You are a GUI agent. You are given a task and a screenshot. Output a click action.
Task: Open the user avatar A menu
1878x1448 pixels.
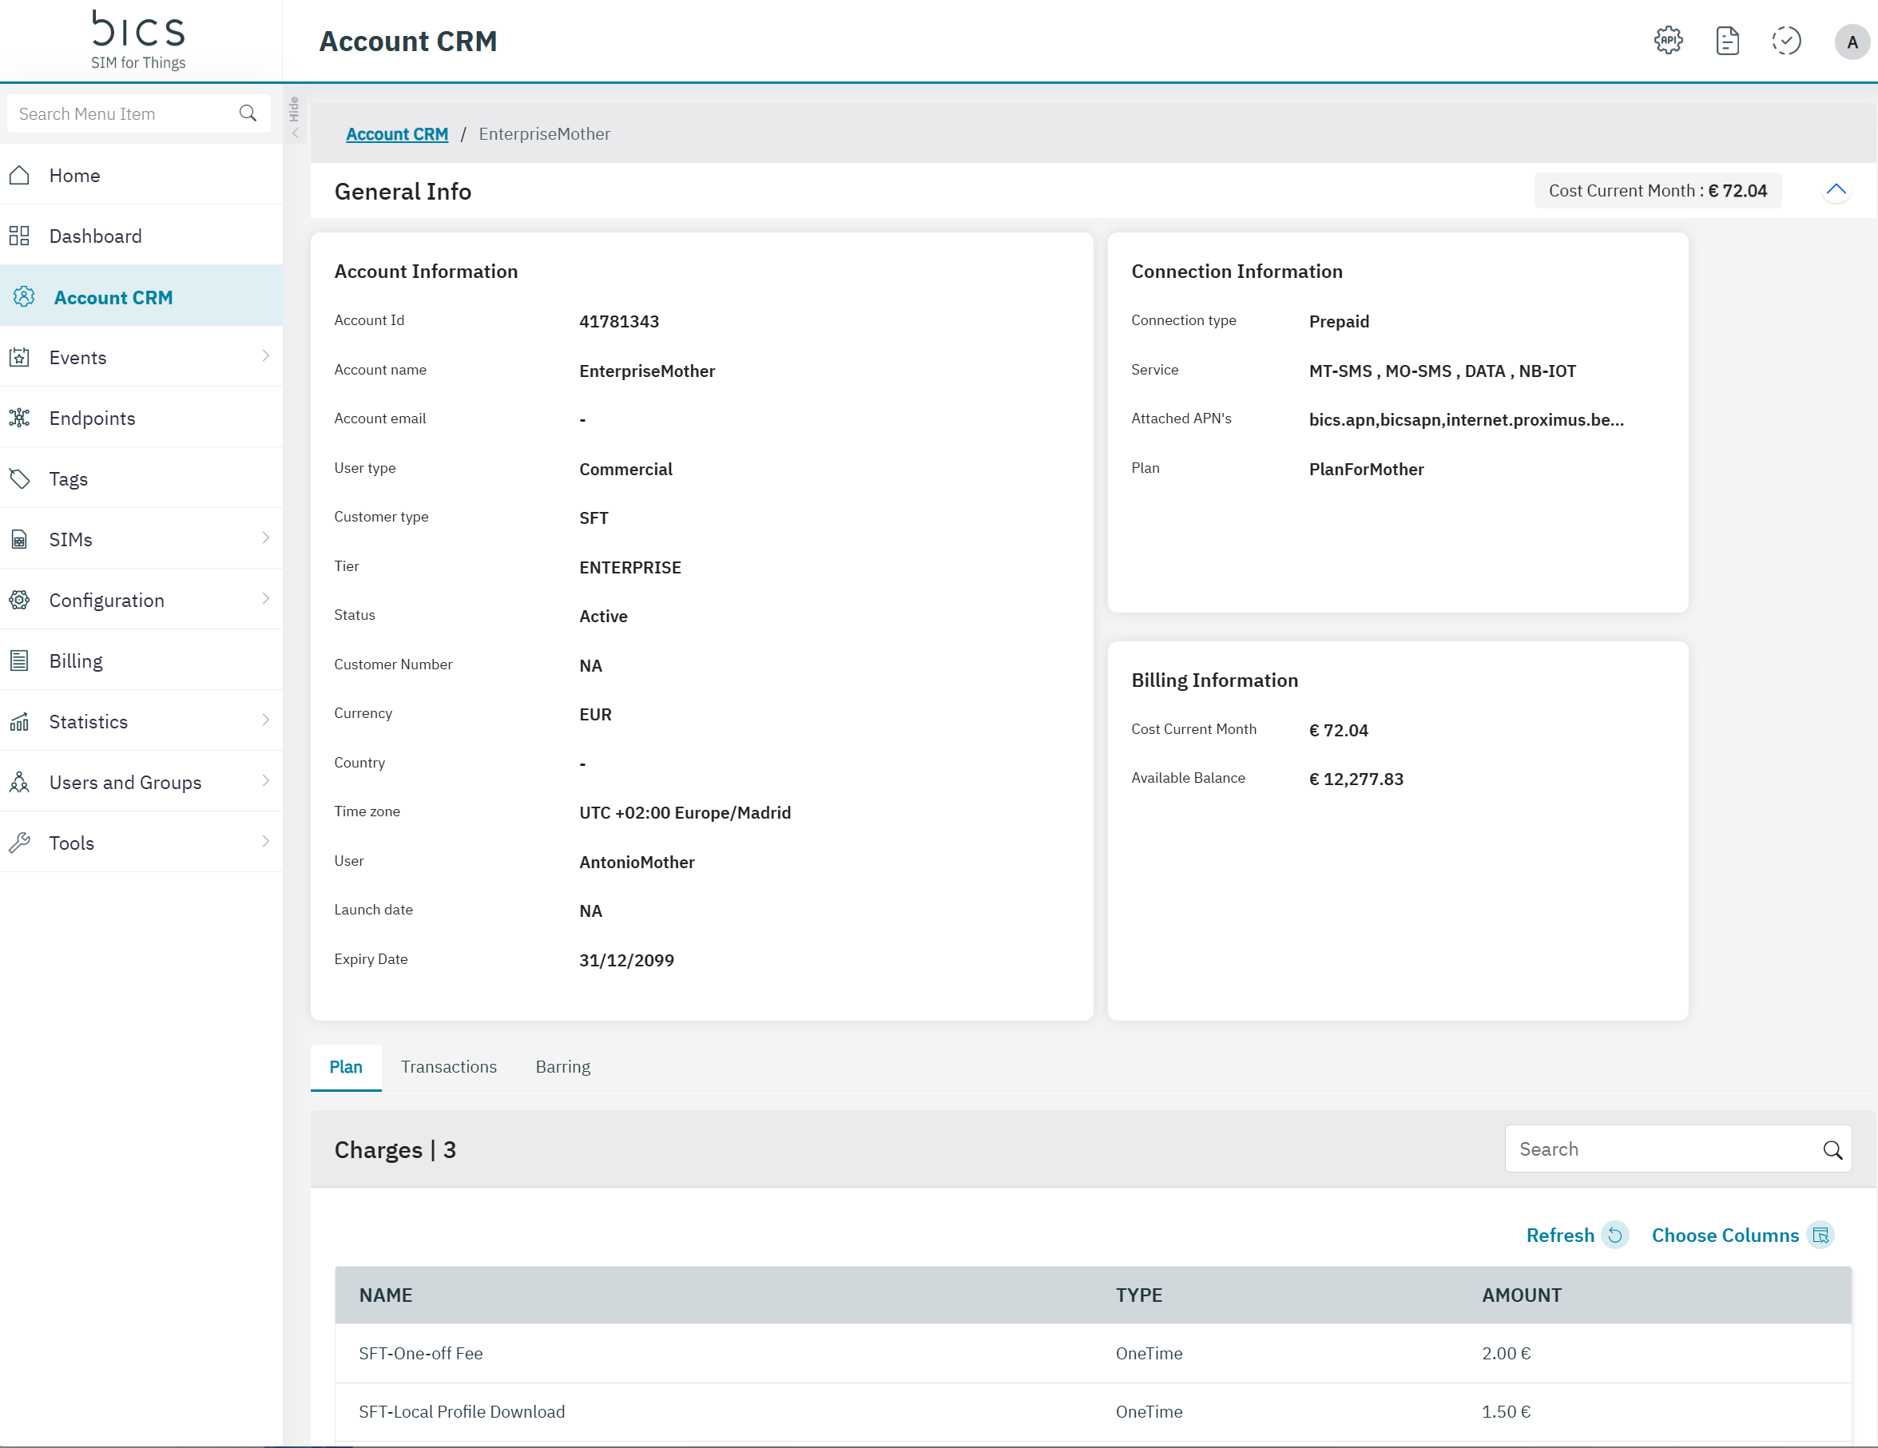(1852, 42)
